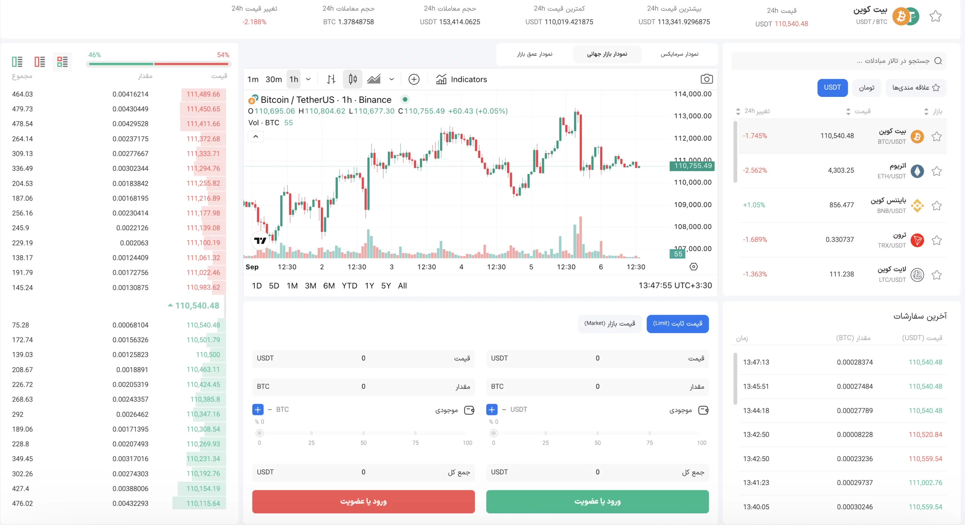
Task: Select the bars chart style icon
Action: click(331, 79)
